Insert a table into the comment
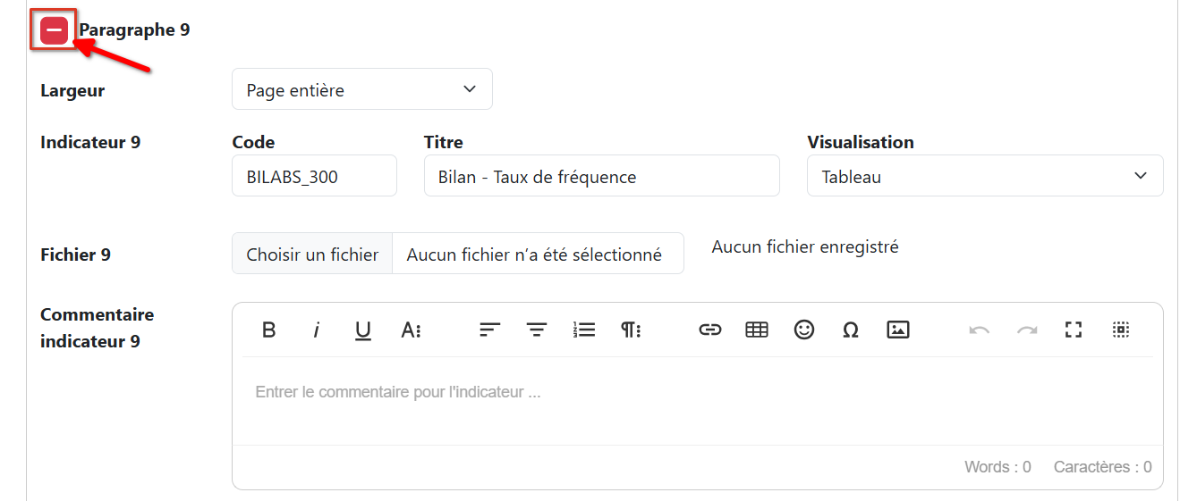The height and width of the screenshot is (501, 1197). coord(757,330)
